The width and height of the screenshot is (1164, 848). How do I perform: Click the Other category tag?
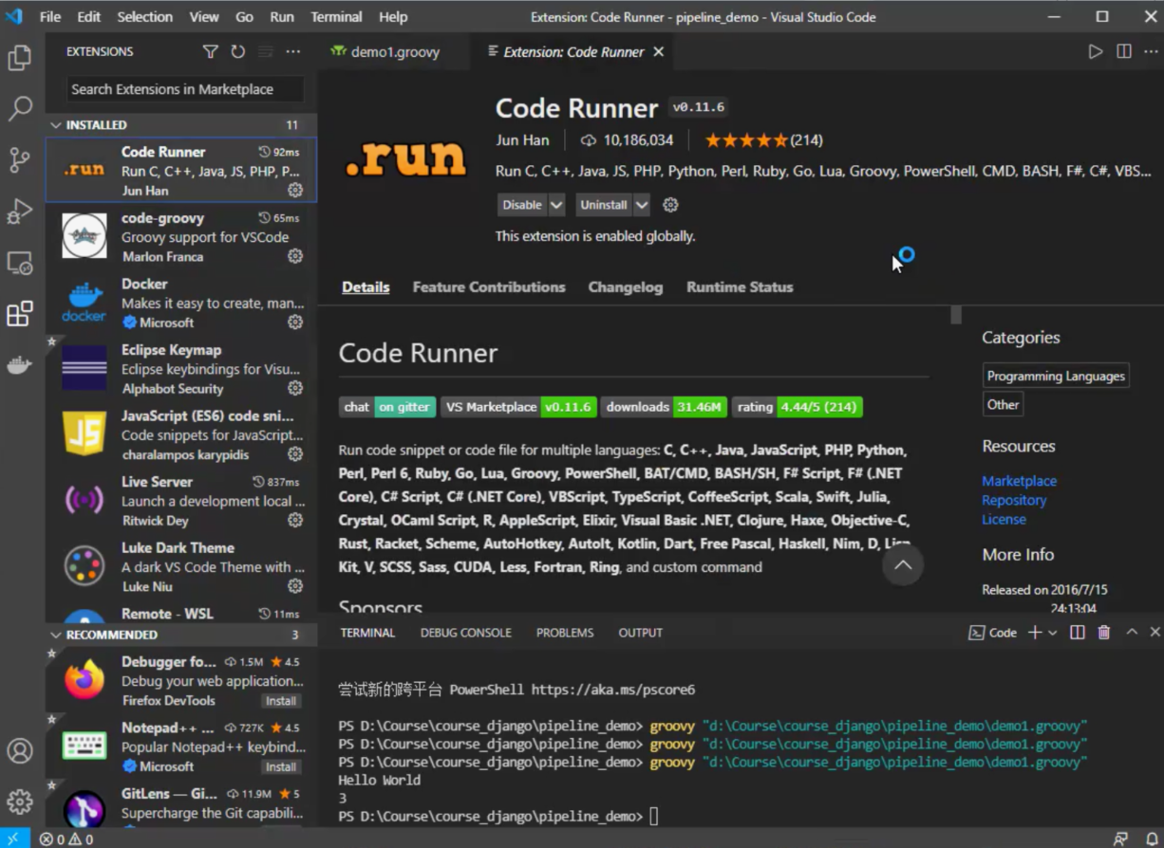[x=1003, y=404]
